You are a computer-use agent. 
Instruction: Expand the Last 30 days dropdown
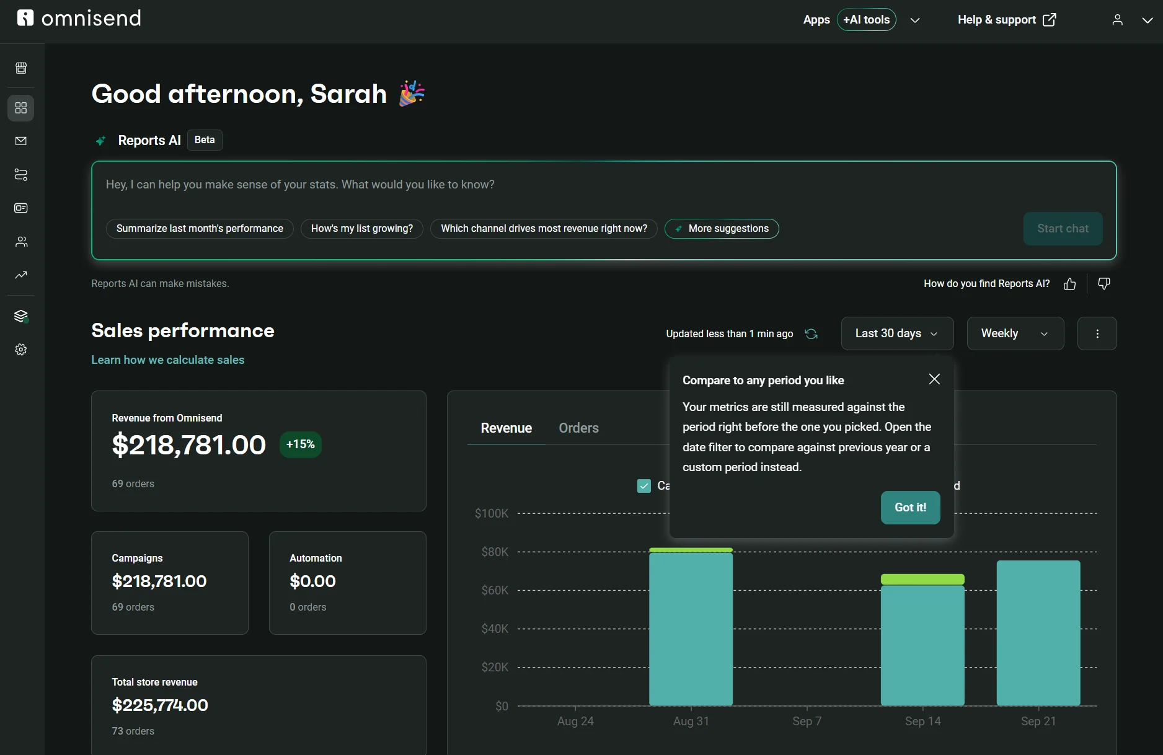tap(897, 333)
